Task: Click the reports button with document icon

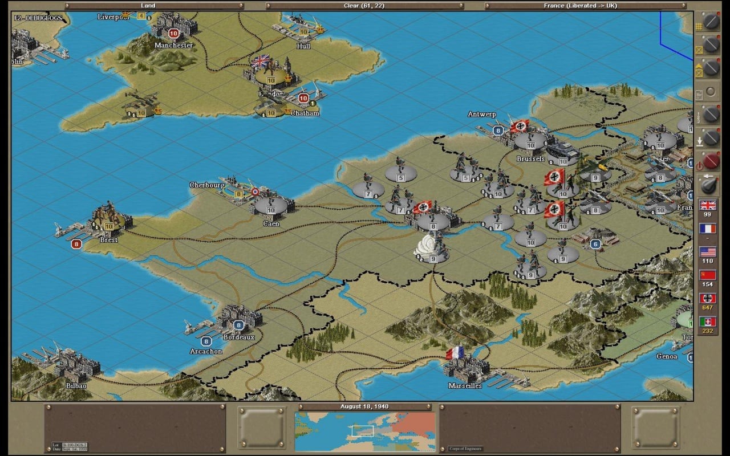Action: click(709, 91)
